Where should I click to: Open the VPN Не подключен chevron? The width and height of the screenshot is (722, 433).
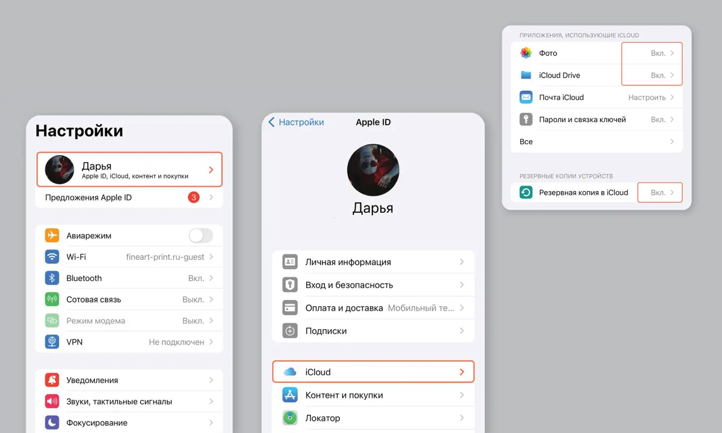point(211,342)
